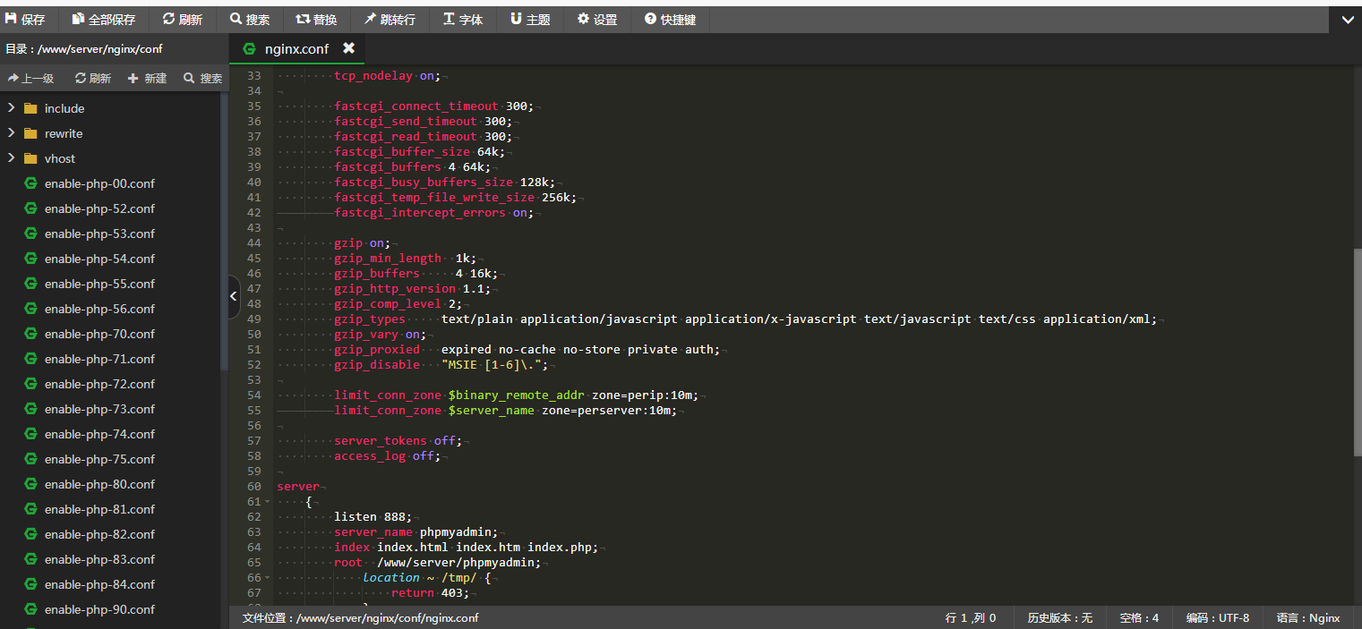
Task: Open enable-php-81.conf file
Action: pyautogui.click(x=99, y=509)
